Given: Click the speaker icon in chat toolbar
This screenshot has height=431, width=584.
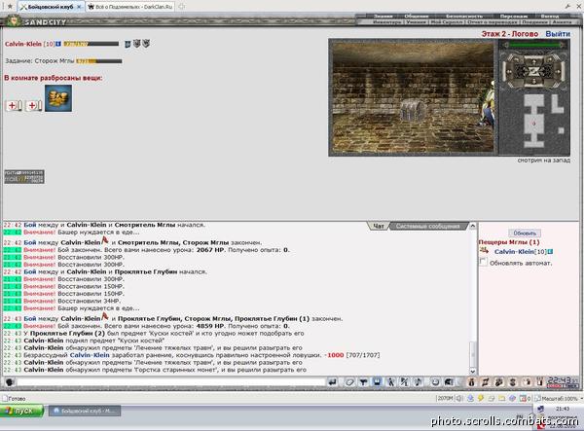Looking at the screenshot, I should tap(449, 382).
